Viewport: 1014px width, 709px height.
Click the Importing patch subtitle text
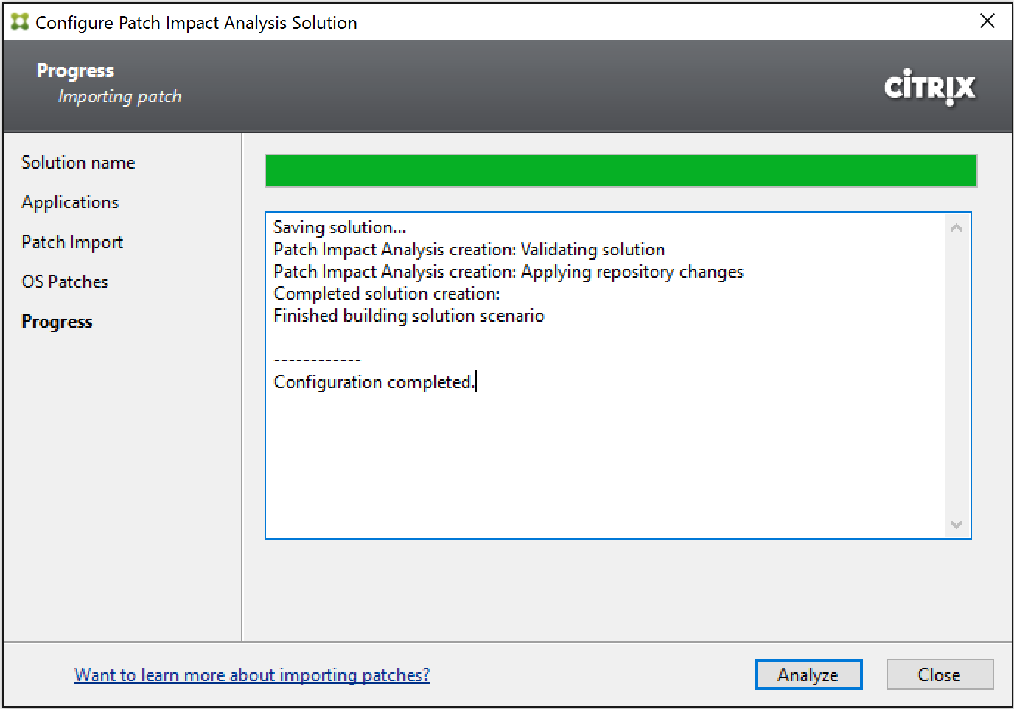[119, 97]
